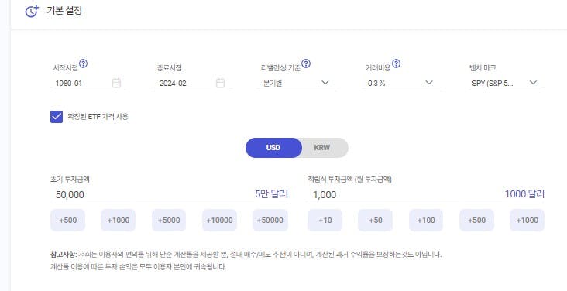This screenshot has width=567, height=291.
Task: Click the 적립식 투자금액 input field
Action: click(x=426, y=195)
